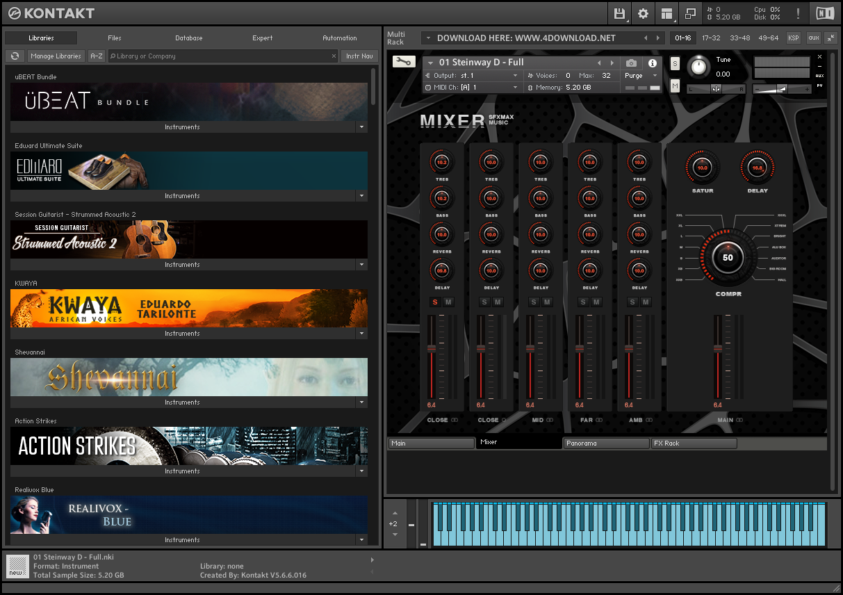This screenshot has height=595, width=843.
Task: Click the COMPR big knob showing 50
Action: pos(728,257)
